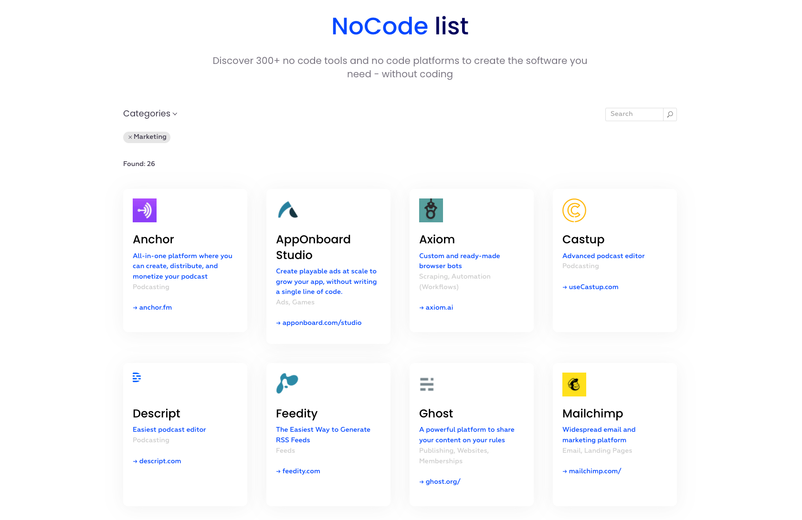Click the 'Feeds' category label

click(285, 451)
